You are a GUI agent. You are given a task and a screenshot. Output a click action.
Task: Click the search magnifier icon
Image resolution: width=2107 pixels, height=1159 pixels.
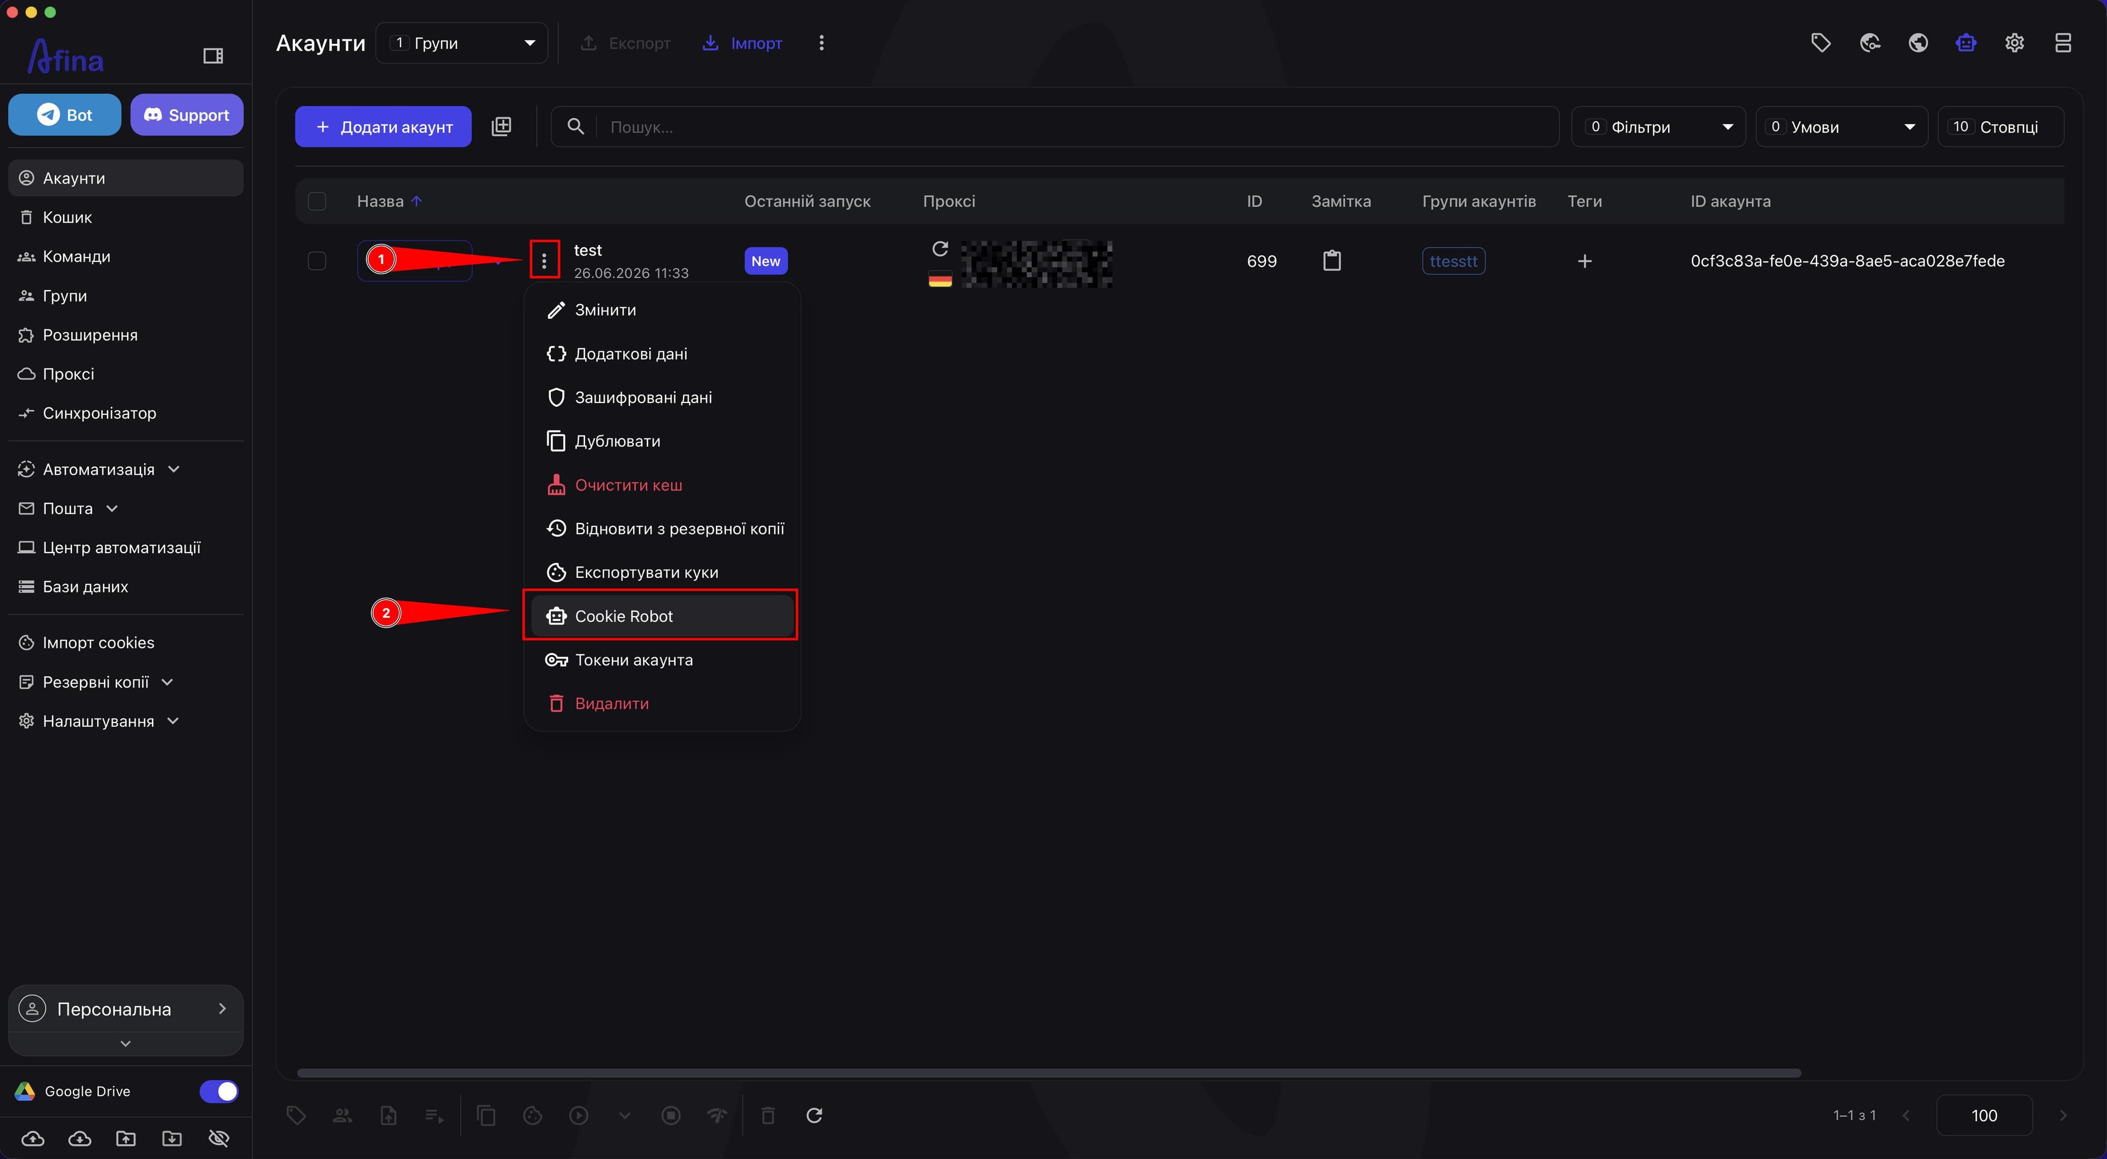point(576,127)
